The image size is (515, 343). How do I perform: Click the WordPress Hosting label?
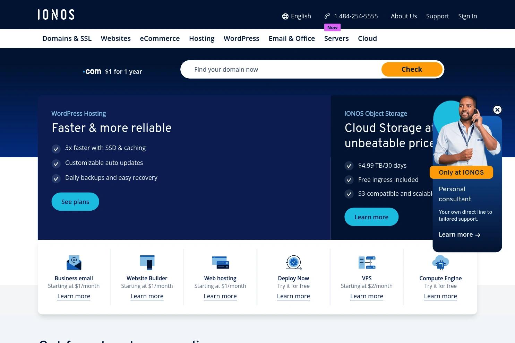79,114
